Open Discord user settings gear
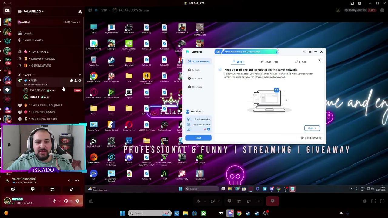 [77, 201]
